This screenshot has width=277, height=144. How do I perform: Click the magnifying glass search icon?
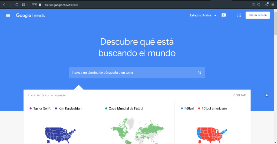200,73
